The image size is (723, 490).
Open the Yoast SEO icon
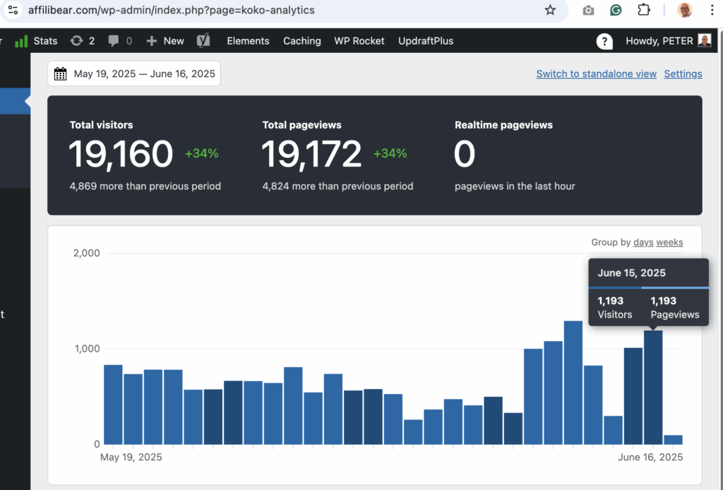pyautogui.click(x=203, y=41)
